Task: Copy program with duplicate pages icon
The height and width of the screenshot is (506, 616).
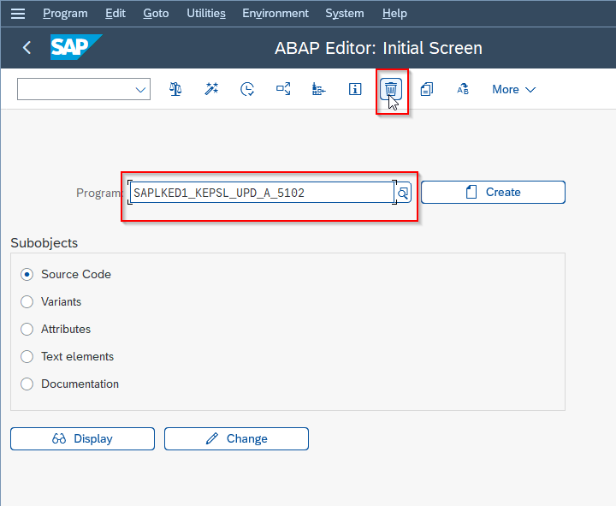Action: click(427, 89)
